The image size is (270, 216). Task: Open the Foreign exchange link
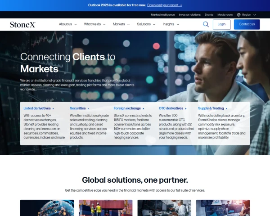pyautogui.click(x=127, y=108)
